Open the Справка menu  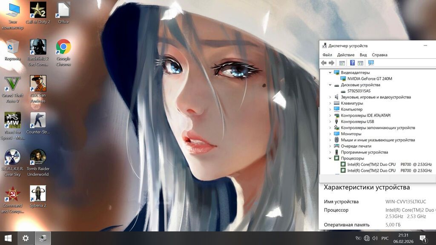click(x=379, y=55)
